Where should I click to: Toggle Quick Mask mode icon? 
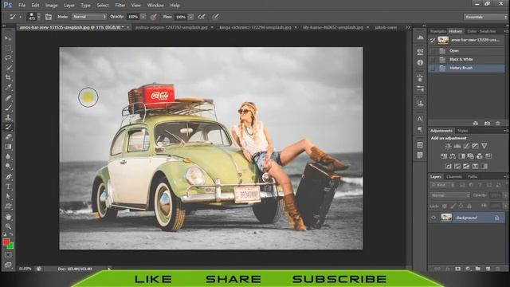[x=8, y=255]
